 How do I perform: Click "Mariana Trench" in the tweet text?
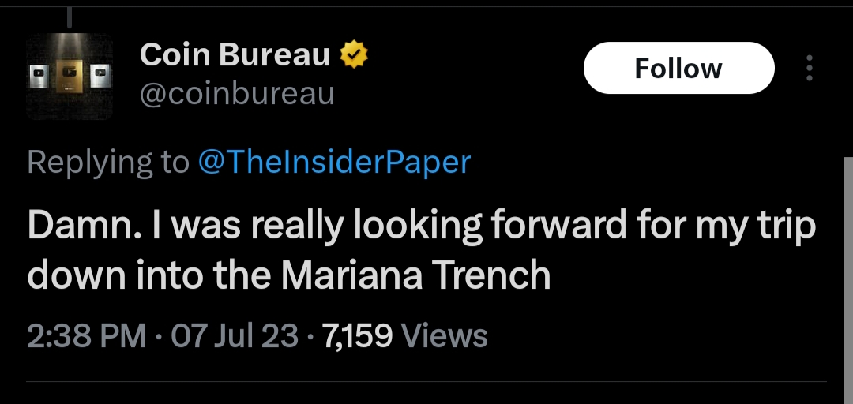click(415, 275)
